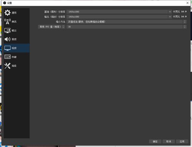This screenshot has width=192, height=147.
Task: Select the Stream antenna icon in sidebar
Action: click(x=7, y=21)
